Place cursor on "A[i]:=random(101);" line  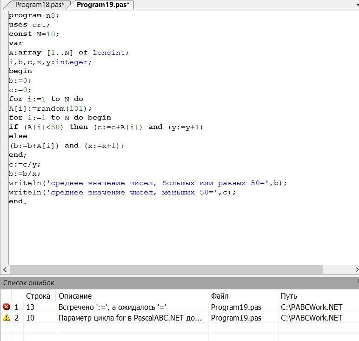[x=50, y=108]
